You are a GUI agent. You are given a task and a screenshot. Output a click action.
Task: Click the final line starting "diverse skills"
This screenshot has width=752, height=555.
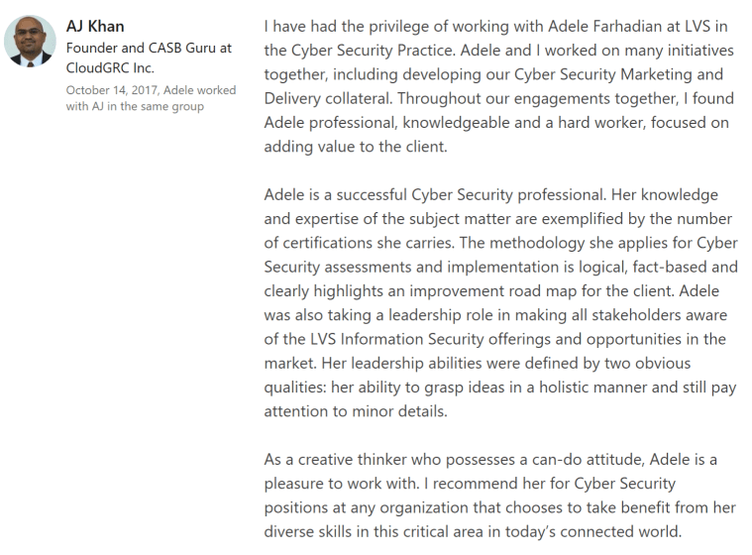click(x=474, y=531)
